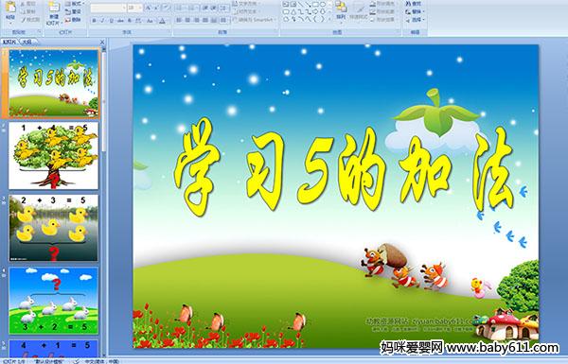Open the Text Direction dropdown

coord(247,3)
